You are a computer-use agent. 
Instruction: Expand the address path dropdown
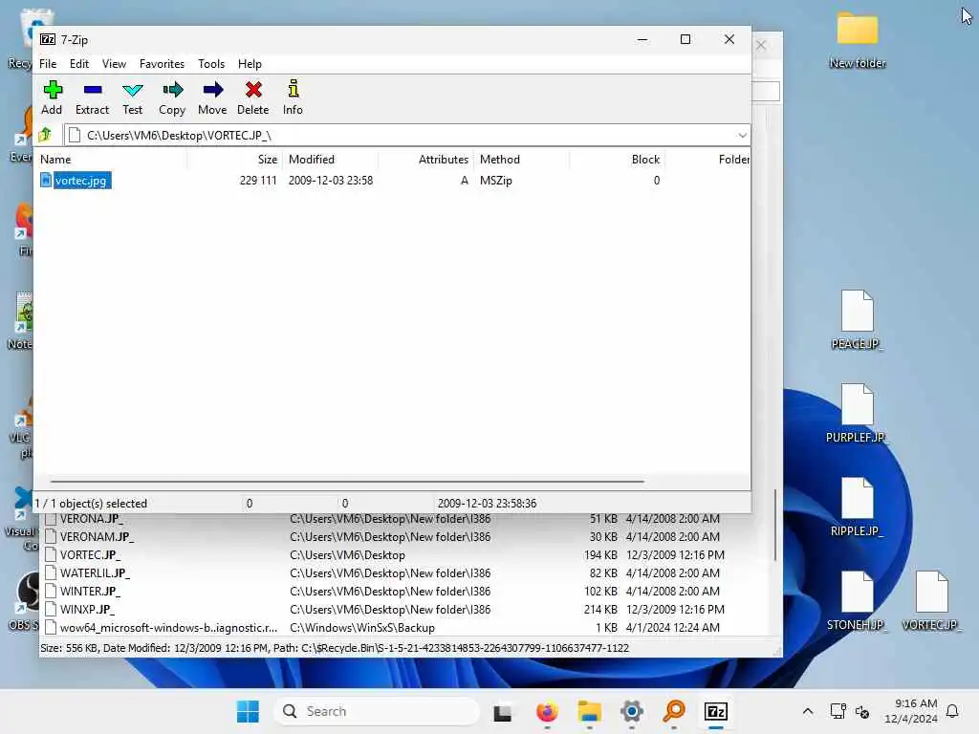coord(742,136)
